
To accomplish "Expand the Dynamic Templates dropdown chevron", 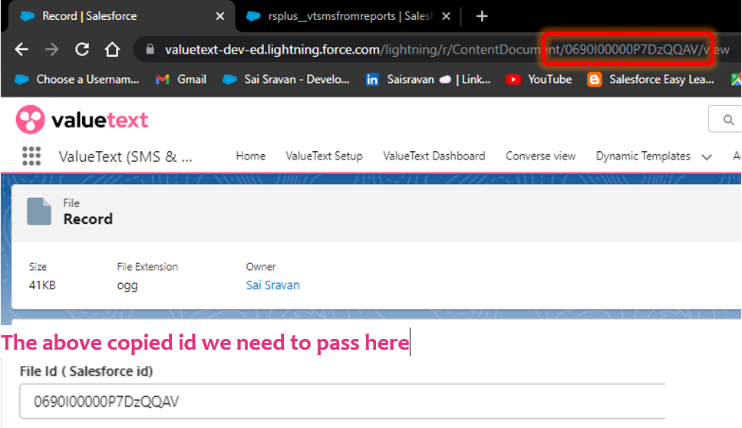I will [x=707, y=156].
